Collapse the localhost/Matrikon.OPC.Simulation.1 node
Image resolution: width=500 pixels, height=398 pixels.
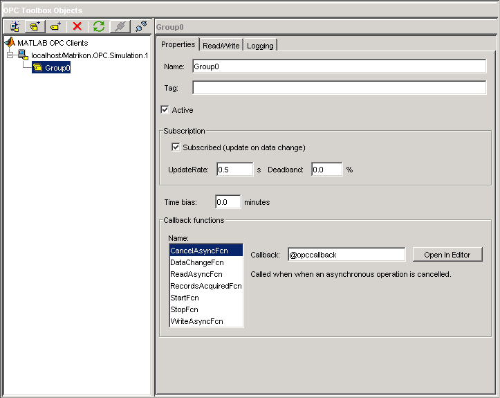[x=10, y=55]
